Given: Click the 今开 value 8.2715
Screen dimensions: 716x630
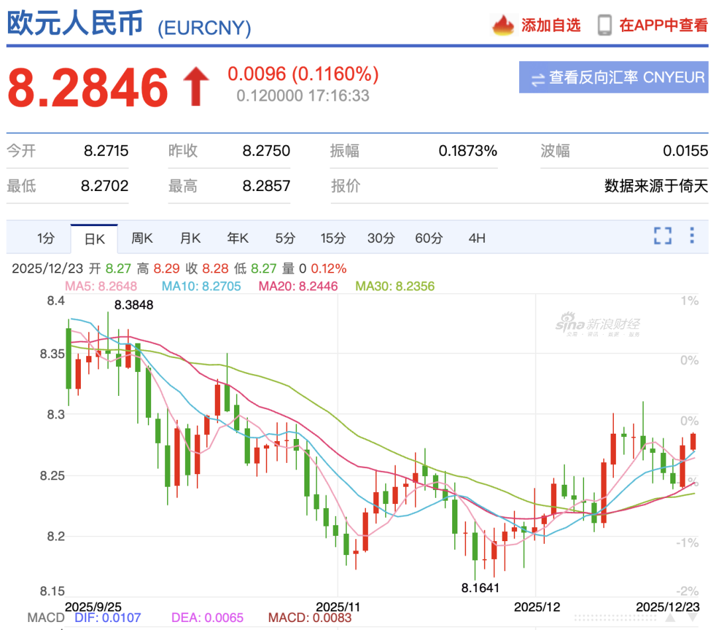Looking at the screenshot, I should tap(106, 151).
